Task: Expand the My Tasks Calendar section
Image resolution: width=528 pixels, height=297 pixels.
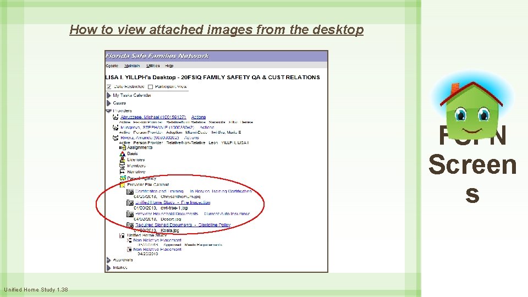Action: coord(109,96)
